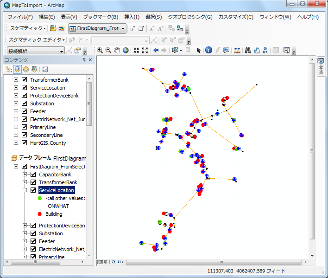Uncheck upper TransformerBank layer checkbox
The height and width of the screenshot is (278, 328).
[24, 80]
